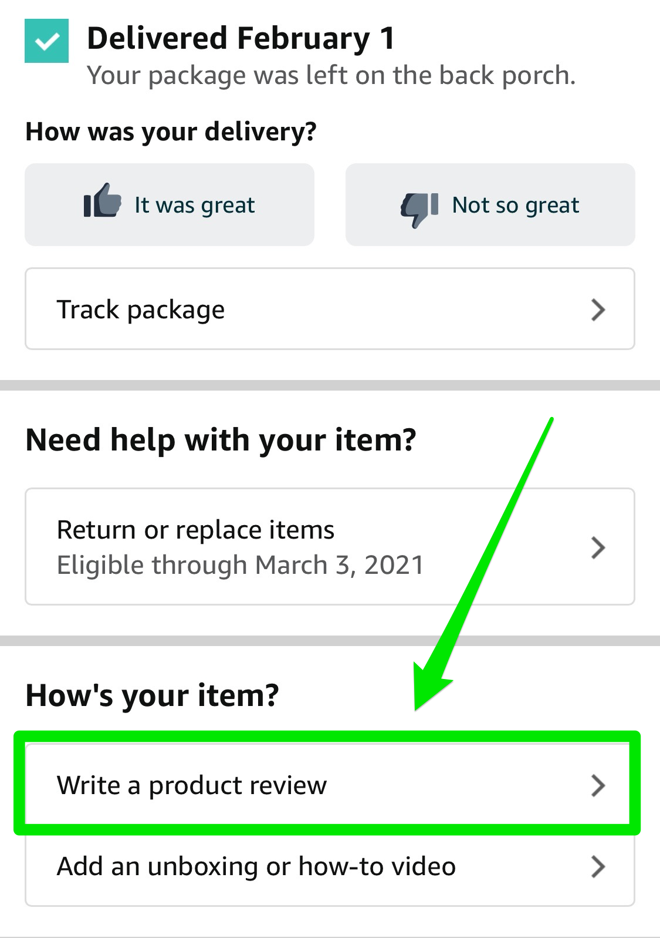Click the back porch delivery note text
This screenshot has width=660, height=938.
331,76
